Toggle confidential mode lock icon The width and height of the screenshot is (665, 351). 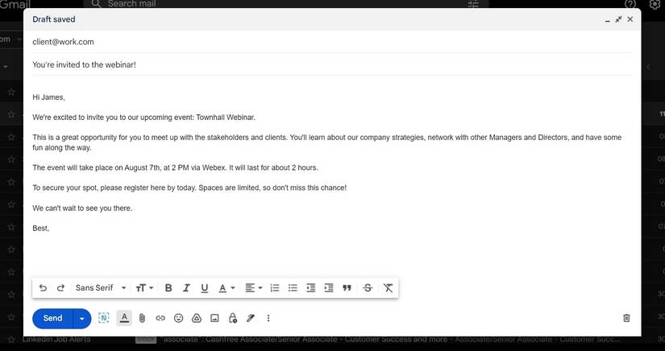tap(232, 318)
